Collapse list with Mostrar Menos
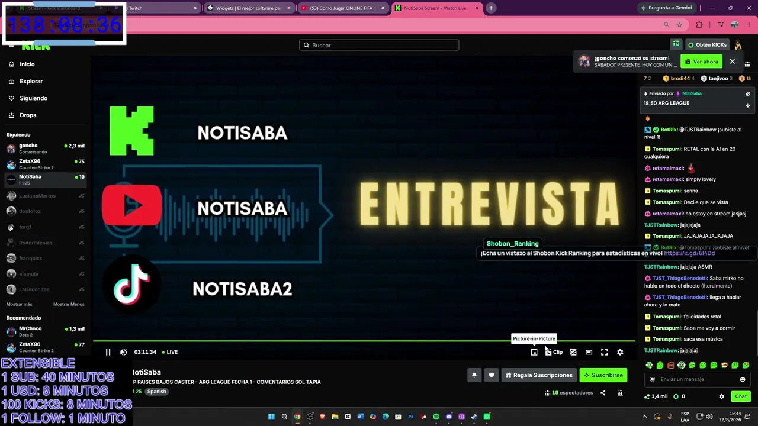The width and height of the screenshot is (758, 426). tap(69, 304)
